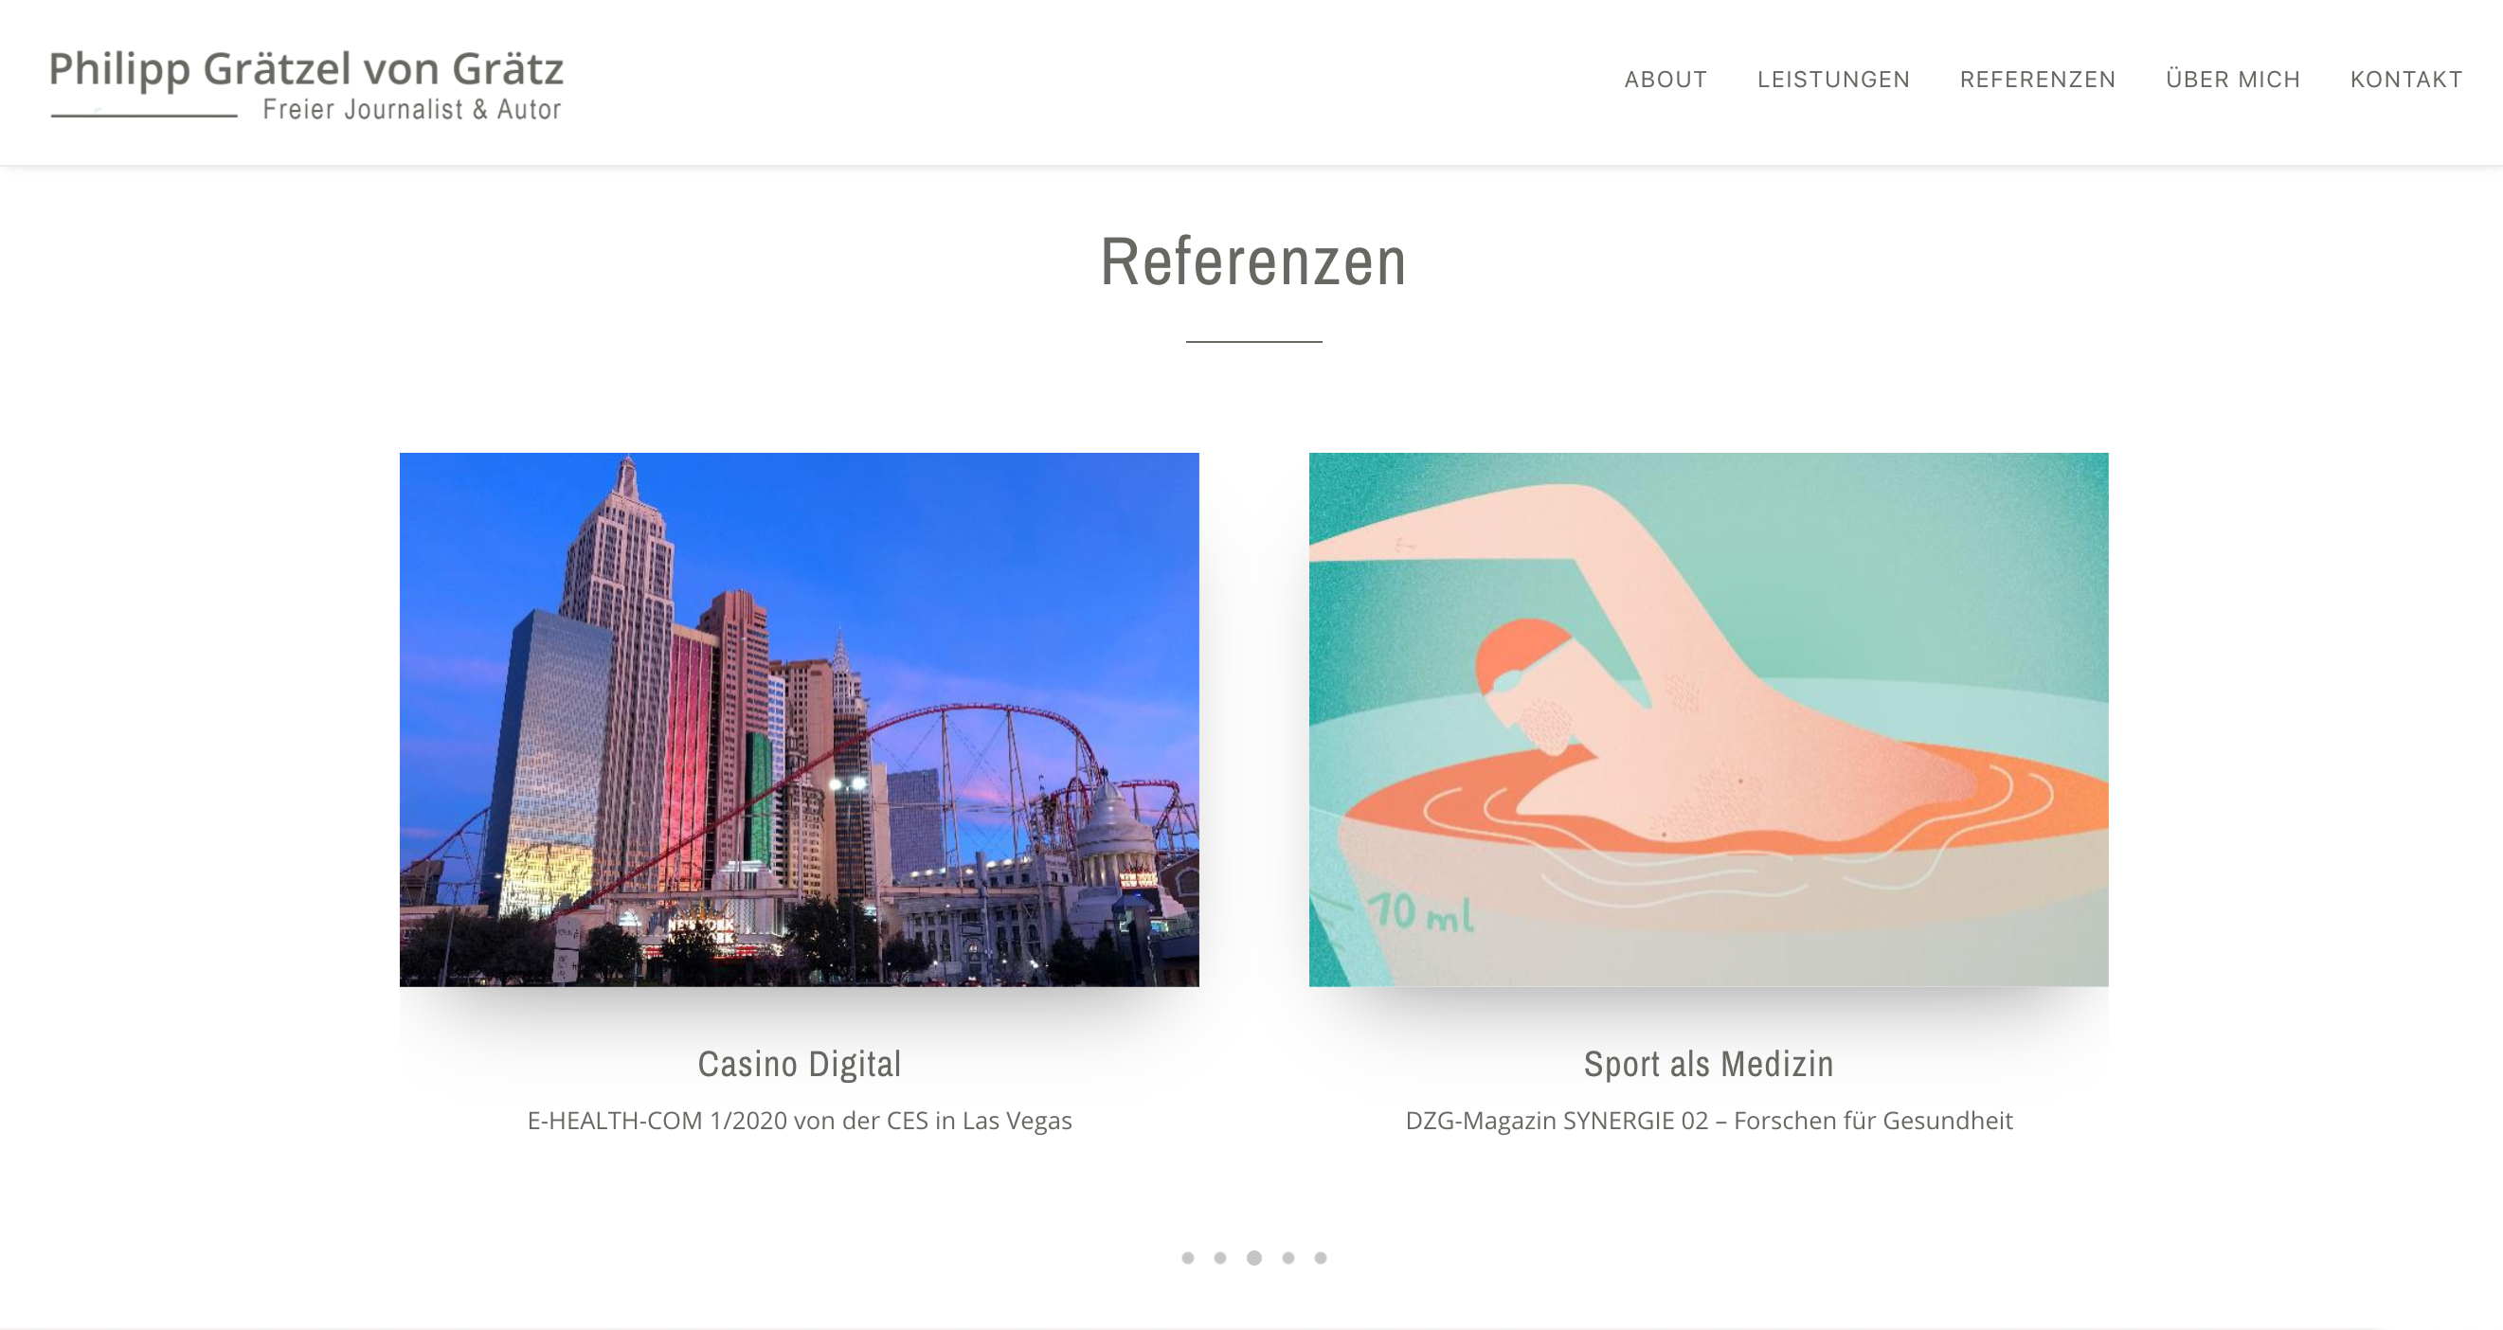Go to the LEISTUNGEN section
The image size is (2503, 1330).
[x=1833, y=80]
